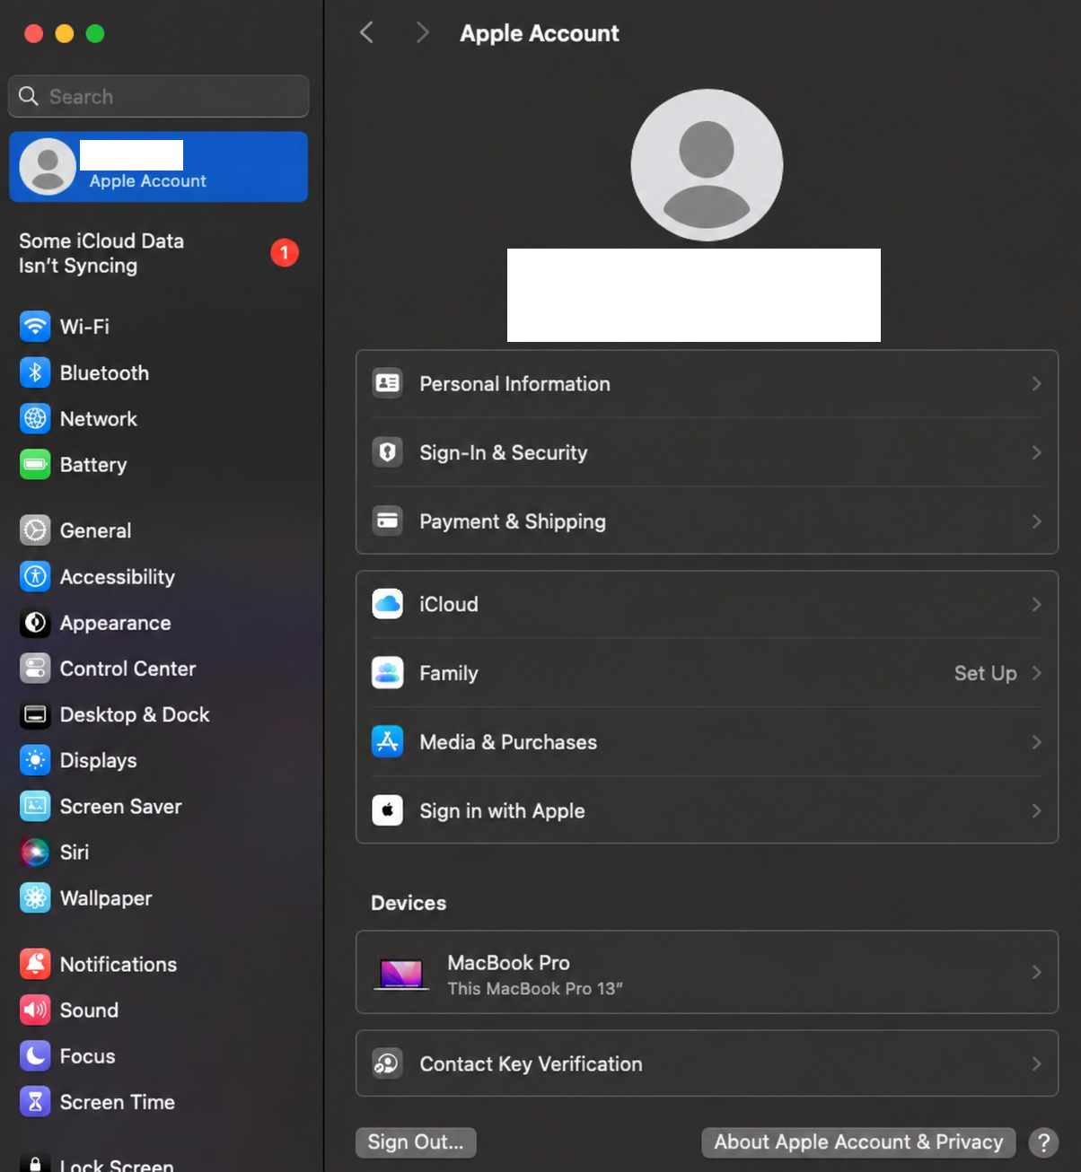This screenshot has width=1081, height=1172.
Task: Click the Sign Out... button
Action: (416, 1141)
